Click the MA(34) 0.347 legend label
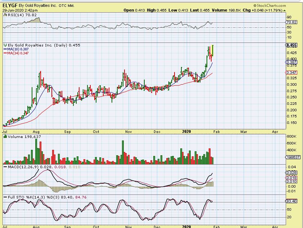This screenshot has width=303, height=228. coord(18,53)
